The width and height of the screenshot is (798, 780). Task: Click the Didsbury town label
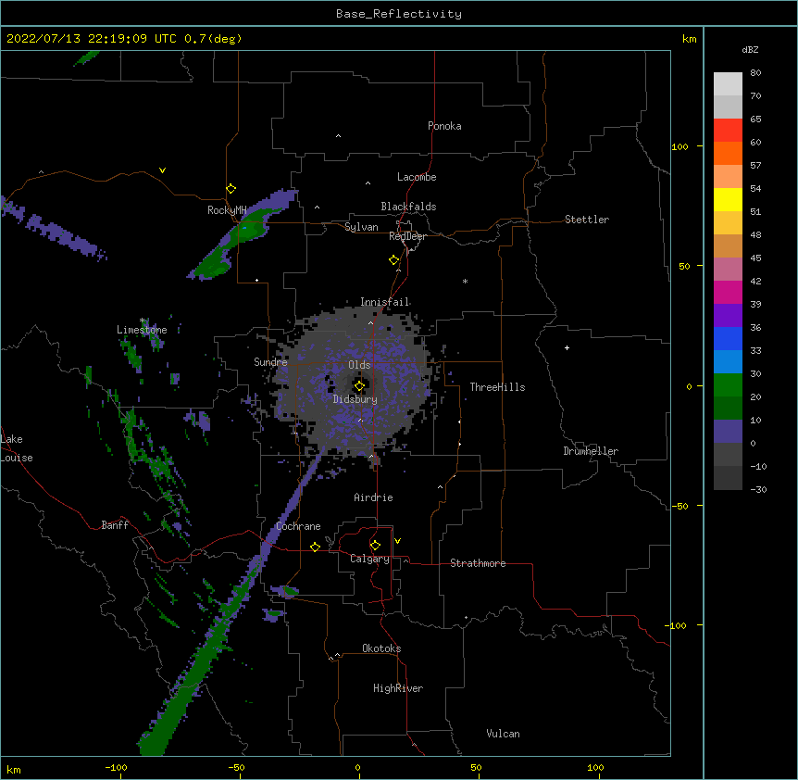click(355, 399)
